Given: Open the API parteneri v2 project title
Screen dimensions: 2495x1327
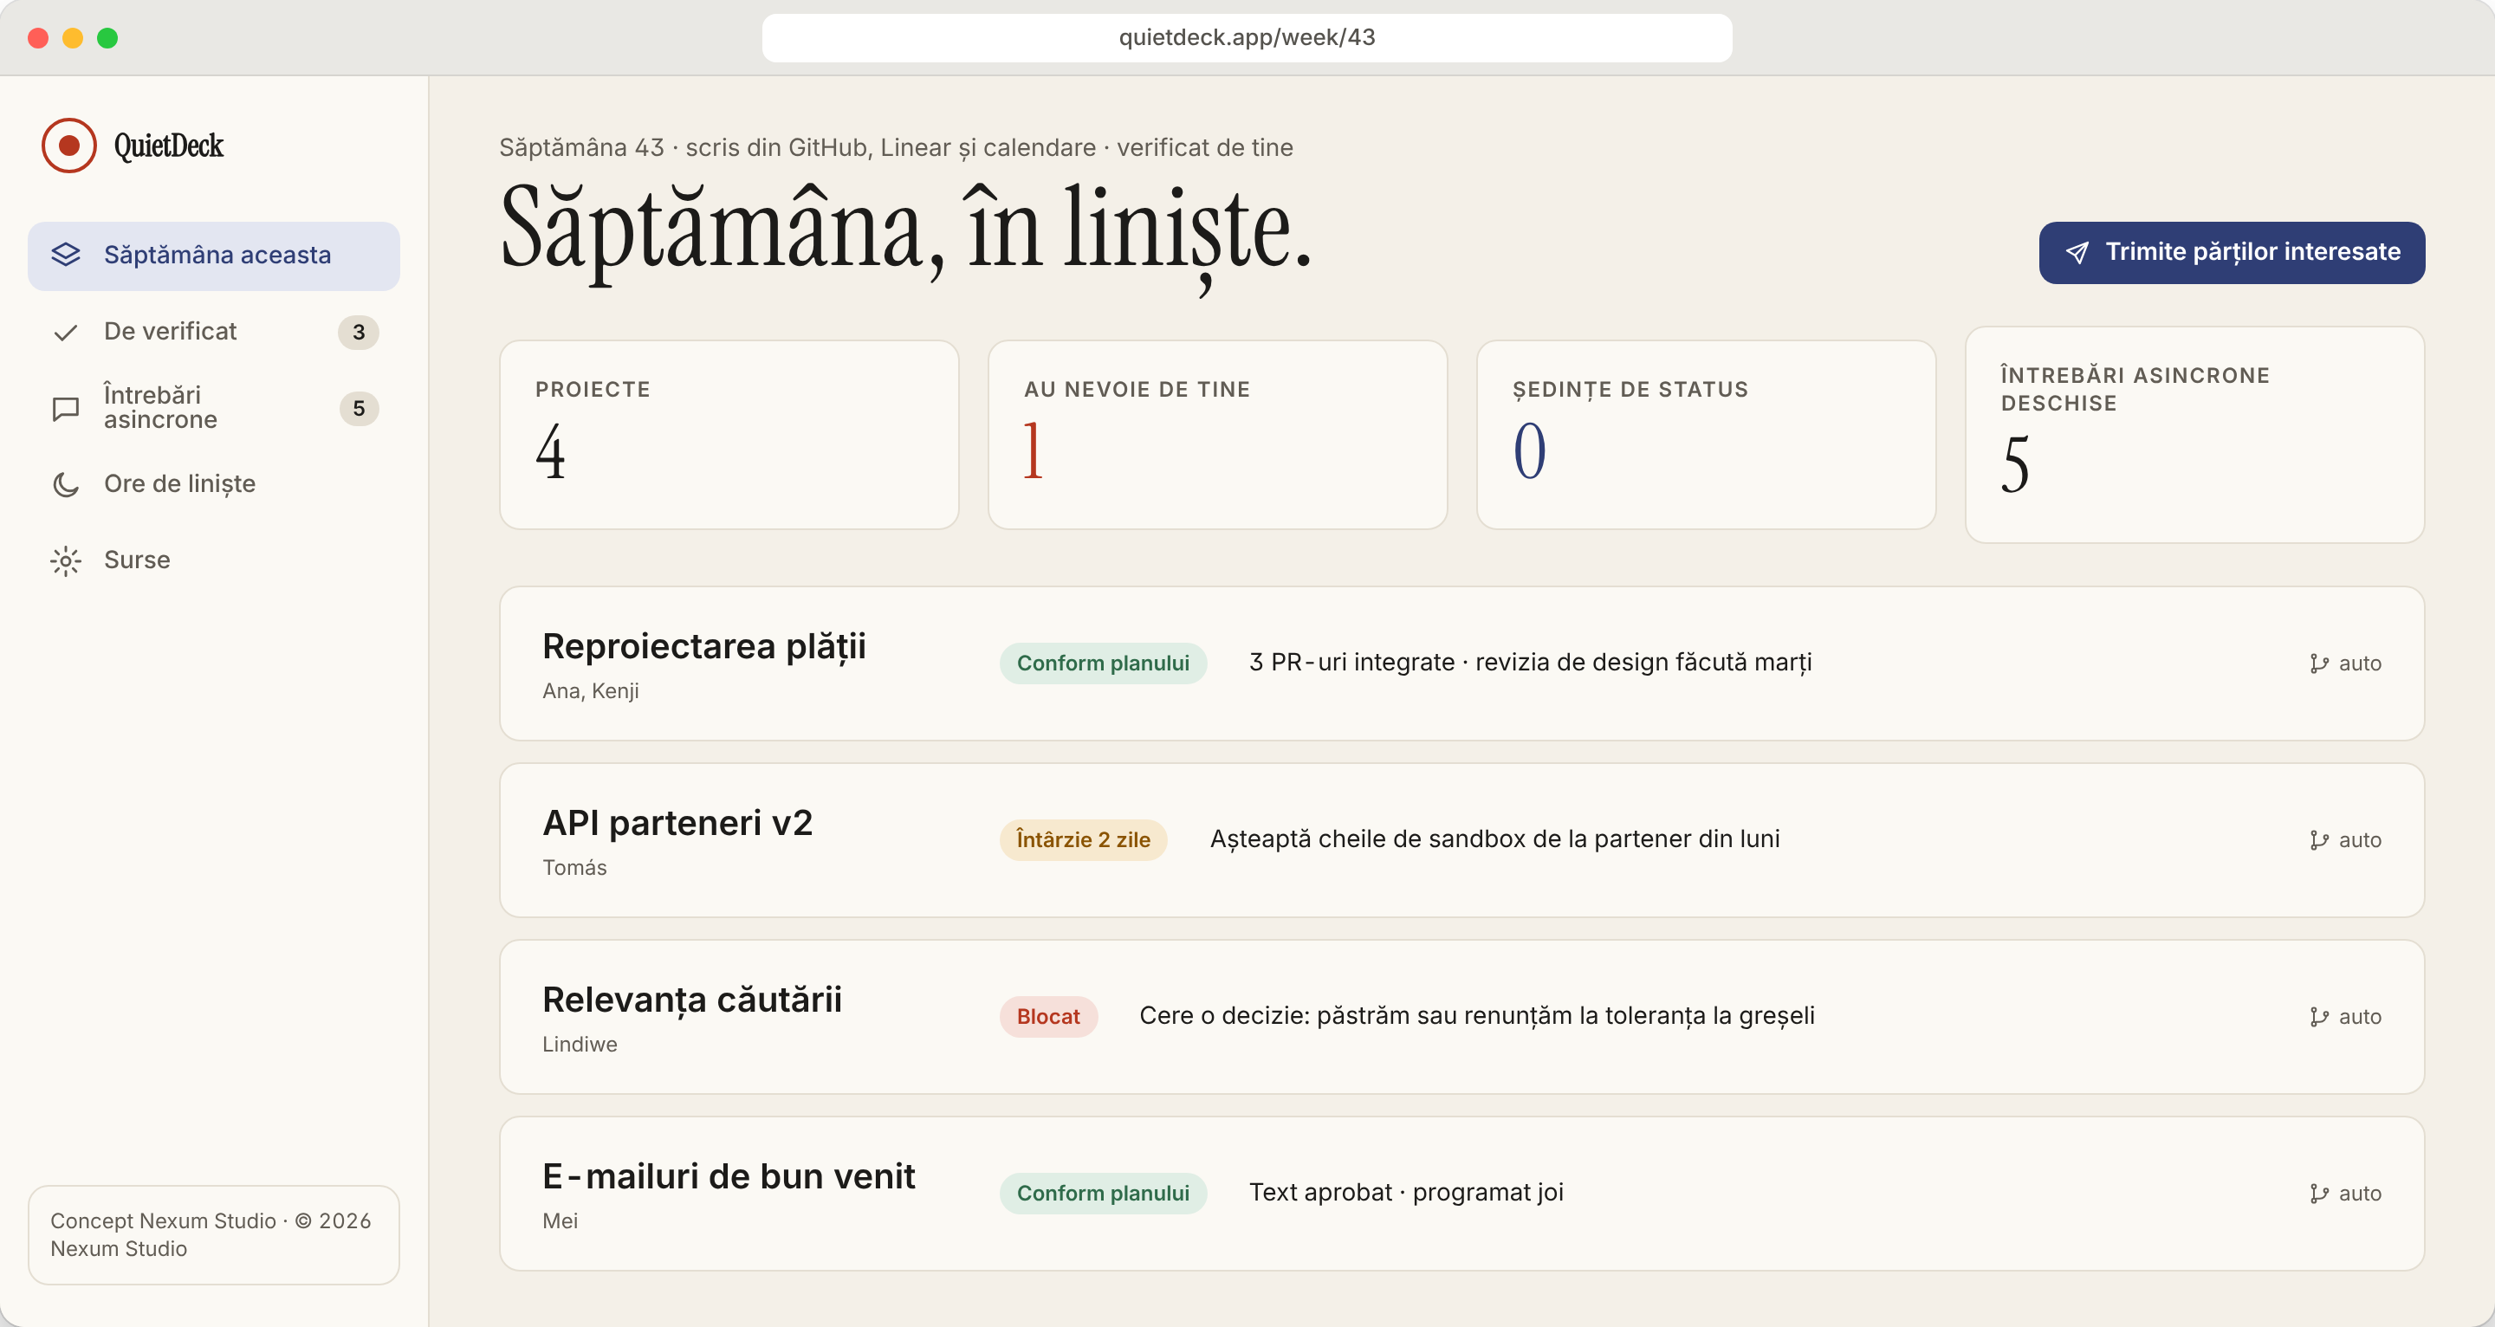Looking at the screenshot, I should [x=677, y=824].
